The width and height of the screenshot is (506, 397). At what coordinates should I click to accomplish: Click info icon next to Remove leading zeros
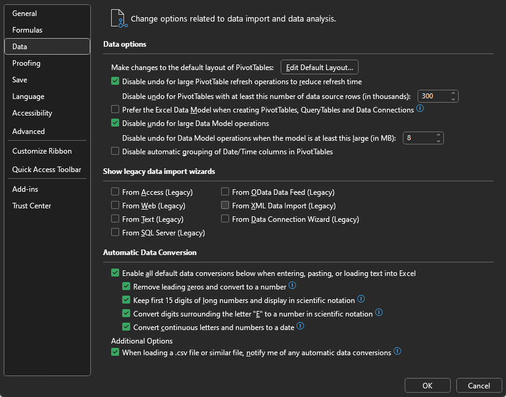292,286
